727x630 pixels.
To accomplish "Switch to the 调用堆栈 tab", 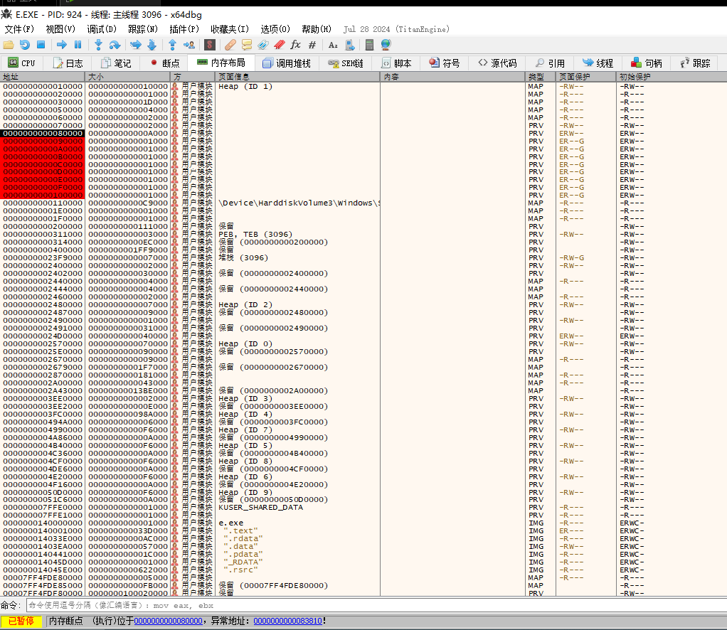I will (x=287, y=63).
